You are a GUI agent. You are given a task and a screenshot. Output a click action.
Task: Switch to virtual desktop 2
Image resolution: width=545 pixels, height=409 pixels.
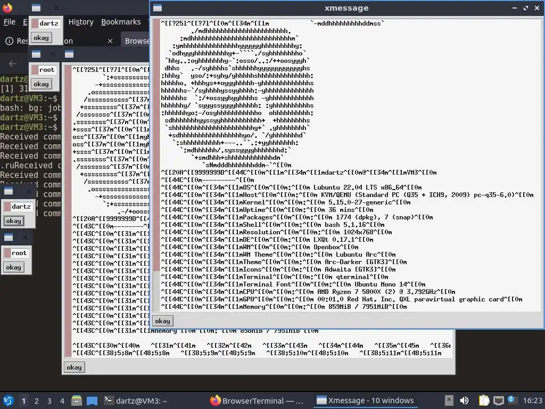coord(37,401)
